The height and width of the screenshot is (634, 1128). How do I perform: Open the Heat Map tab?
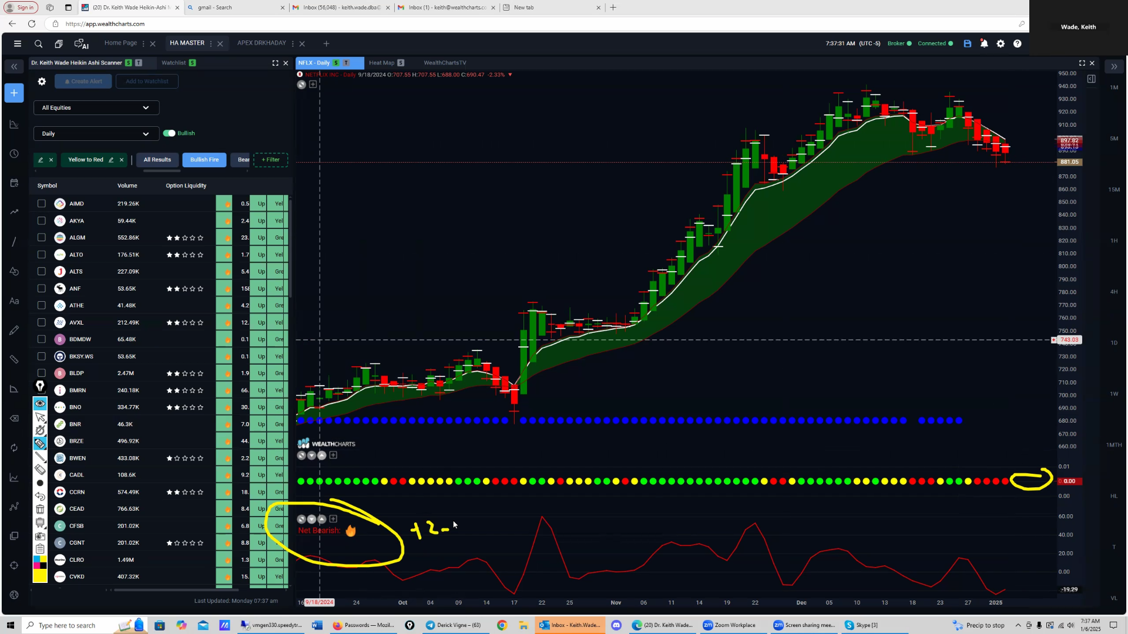(381, 63)
